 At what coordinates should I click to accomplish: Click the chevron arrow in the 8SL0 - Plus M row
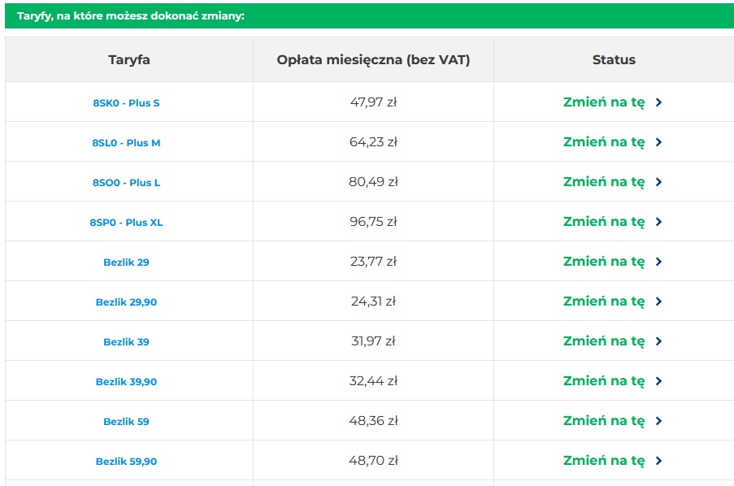(659, 142)
